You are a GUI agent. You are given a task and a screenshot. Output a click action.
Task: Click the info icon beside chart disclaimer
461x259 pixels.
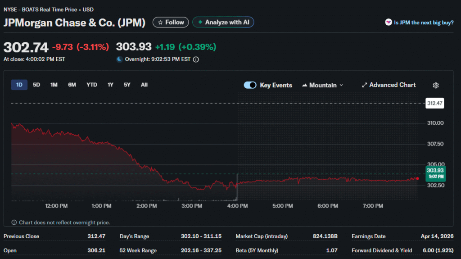coord(14,223)
